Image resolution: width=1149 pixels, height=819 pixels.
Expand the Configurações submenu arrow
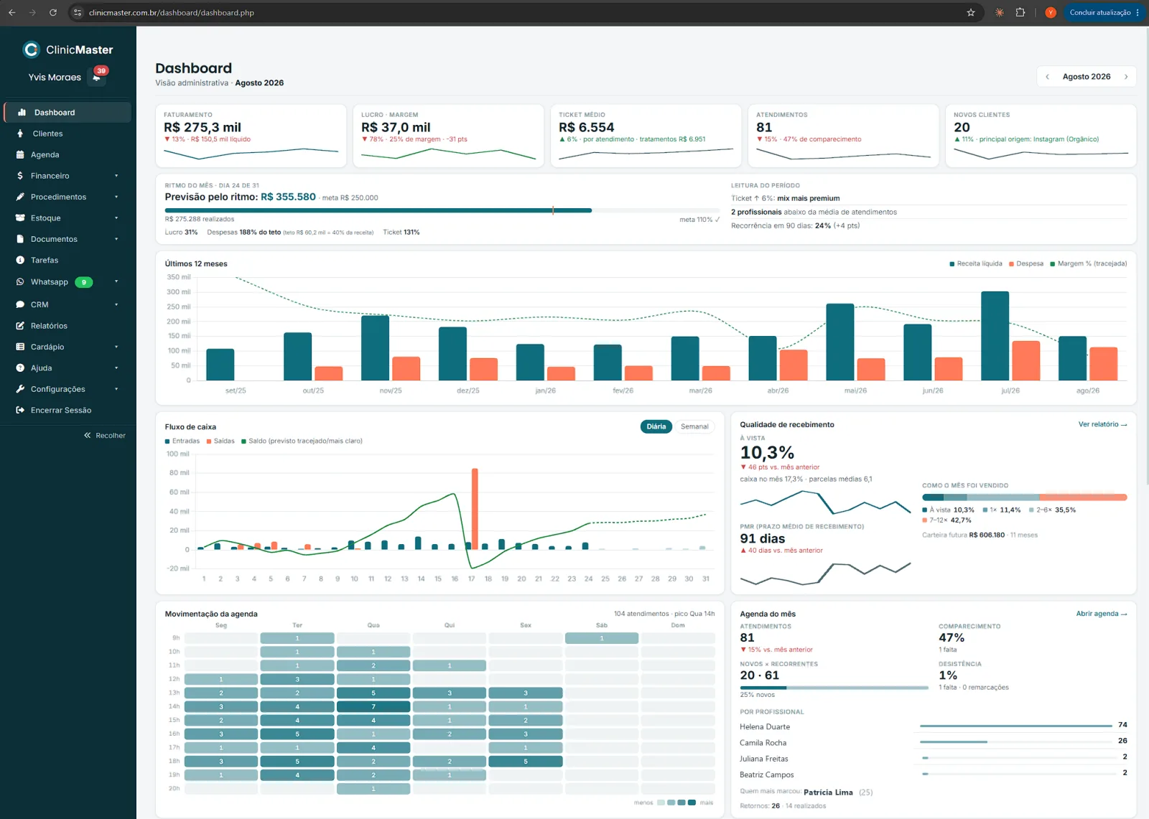click(x=116, y=389)
